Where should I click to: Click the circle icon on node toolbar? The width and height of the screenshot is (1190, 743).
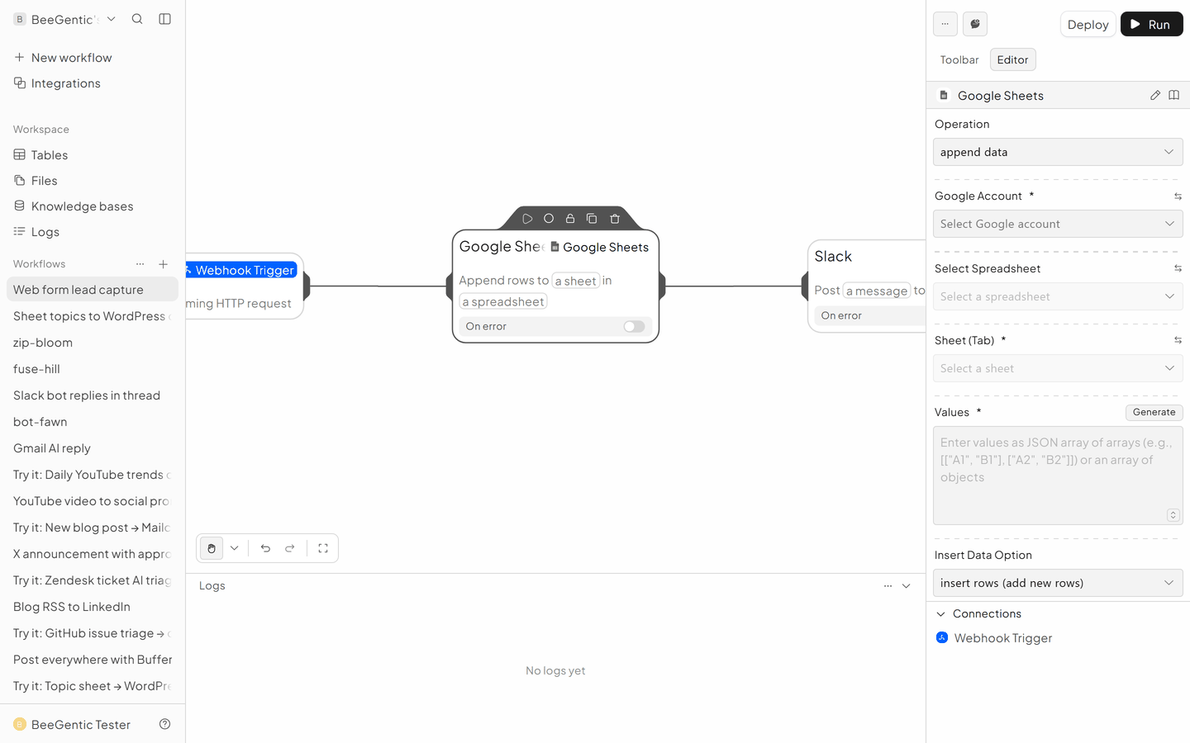click(x=549, y=219)
